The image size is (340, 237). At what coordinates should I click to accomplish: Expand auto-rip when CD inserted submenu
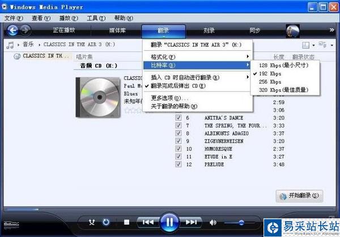[198, 77]
